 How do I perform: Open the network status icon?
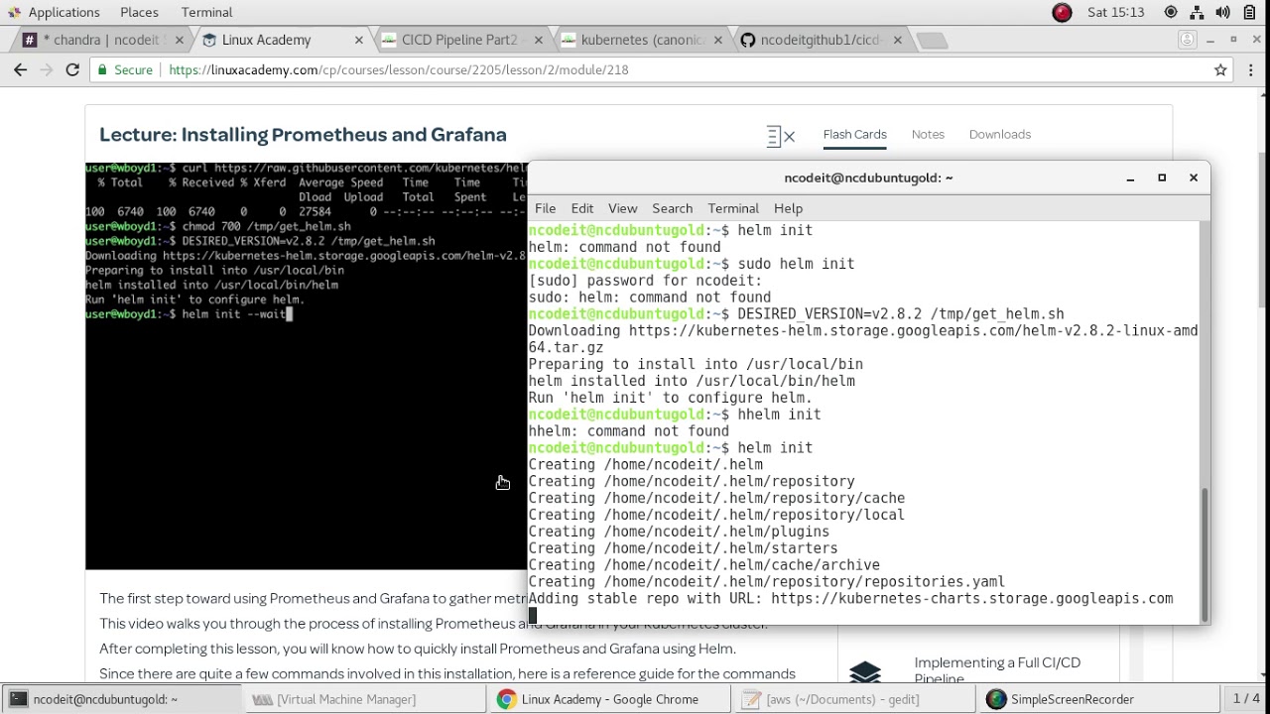click(1197, 12)
